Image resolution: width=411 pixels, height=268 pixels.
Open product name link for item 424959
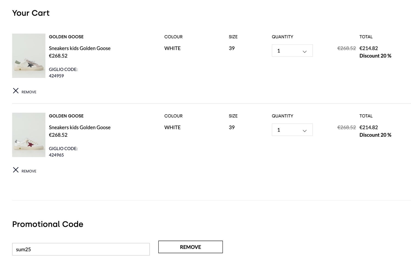[80, 48]
